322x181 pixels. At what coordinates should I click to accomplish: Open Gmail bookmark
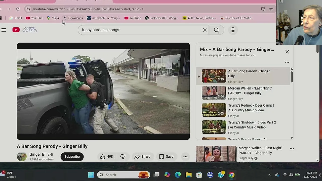click(x=16, y=18)
